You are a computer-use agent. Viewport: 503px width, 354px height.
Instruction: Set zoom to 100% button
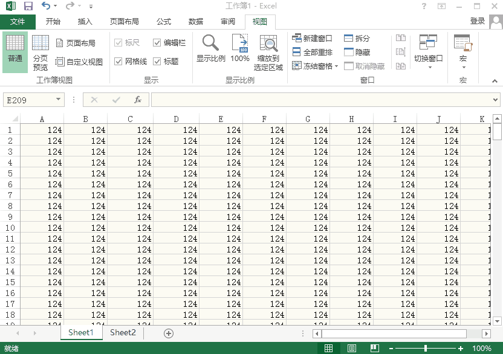240,48
